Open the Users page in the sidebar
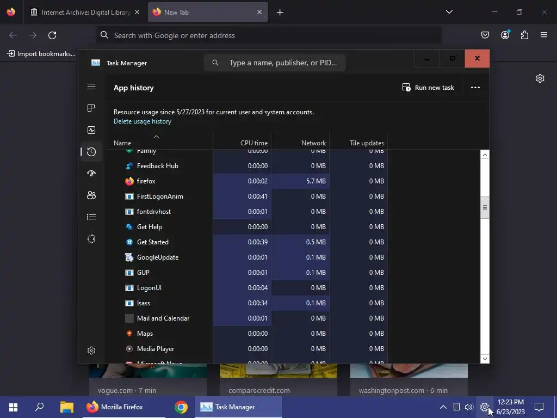 [x=91, y=195]
